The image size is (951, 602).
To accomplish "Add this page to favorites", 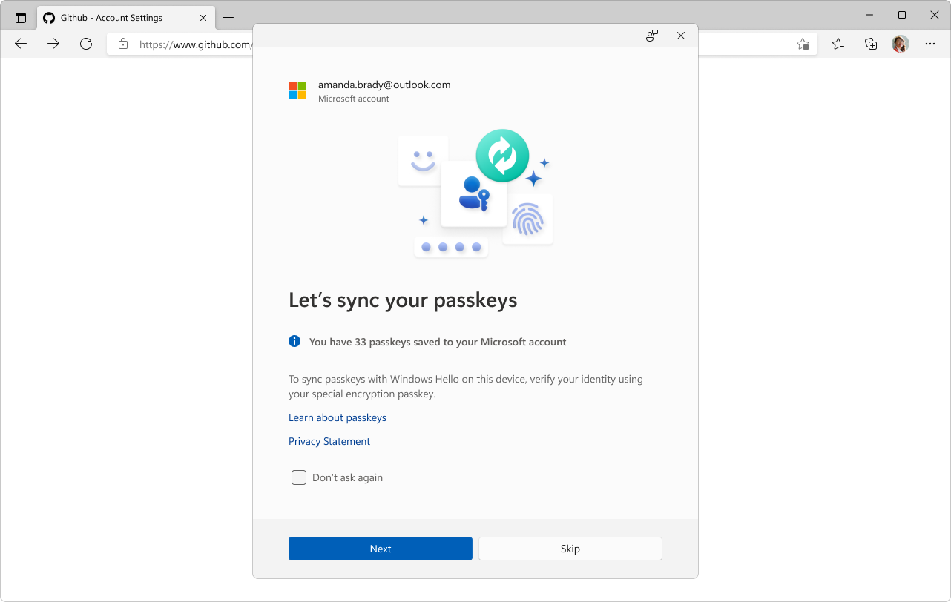I will pos(803,44).
